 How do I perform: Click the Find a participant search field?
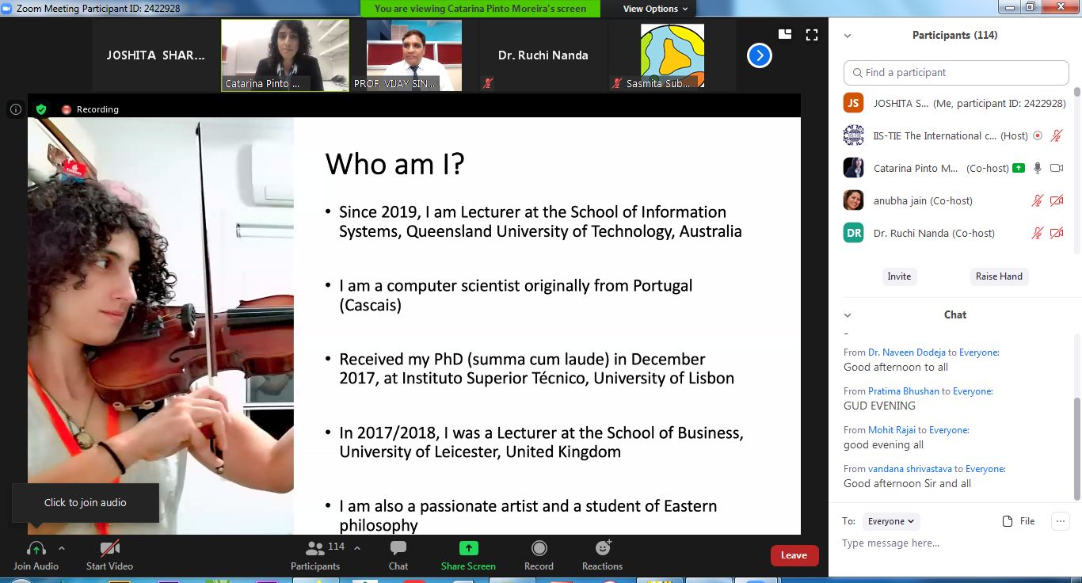tap(956, 73)
